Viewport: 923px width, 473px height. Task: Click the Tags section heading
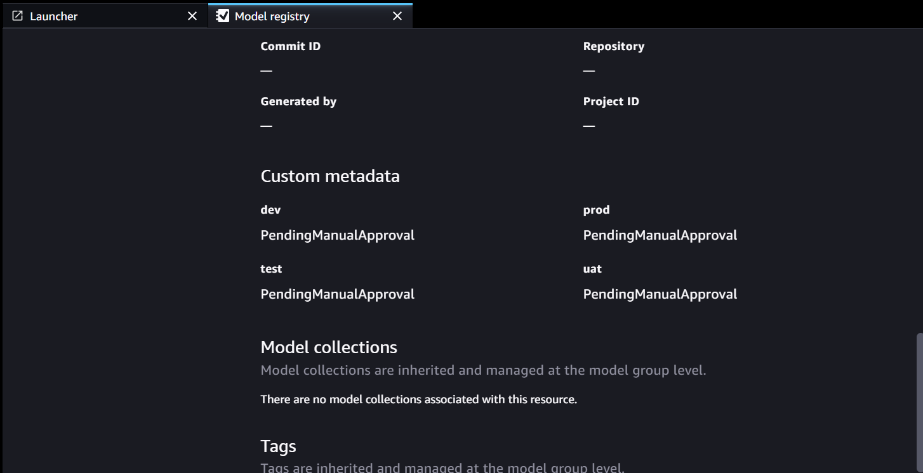[x=278, y=446]
